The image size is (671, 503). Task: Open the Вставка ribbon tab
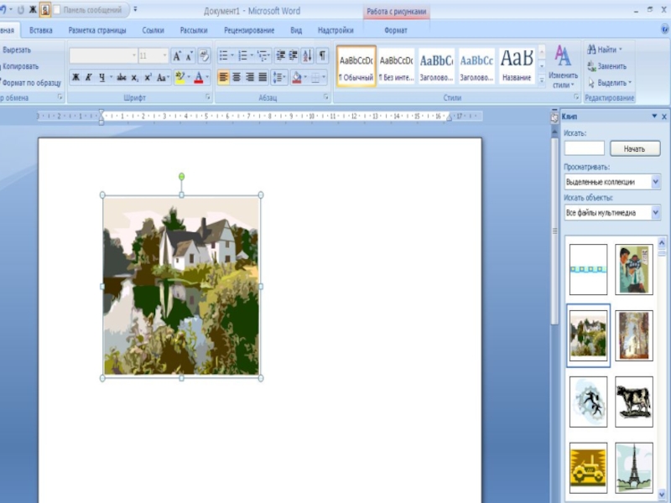click(x=40, y=30)
